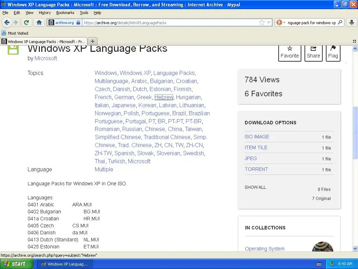
Task: Click the scrollbar down arrow
Action: [355, 248]
